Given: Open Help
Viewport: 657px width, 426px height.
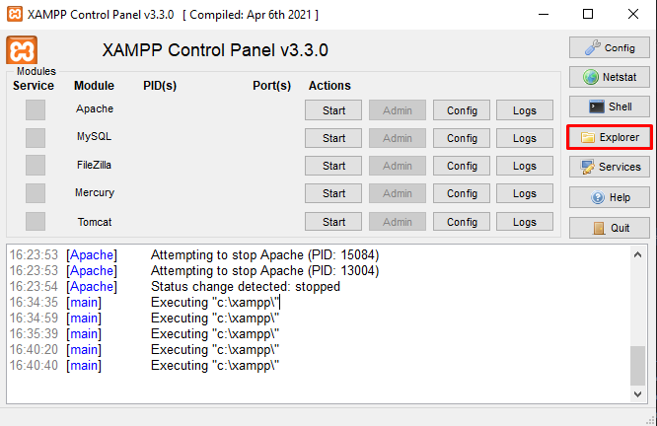Looking at the screenshot, I should click(x=610, y=197).
